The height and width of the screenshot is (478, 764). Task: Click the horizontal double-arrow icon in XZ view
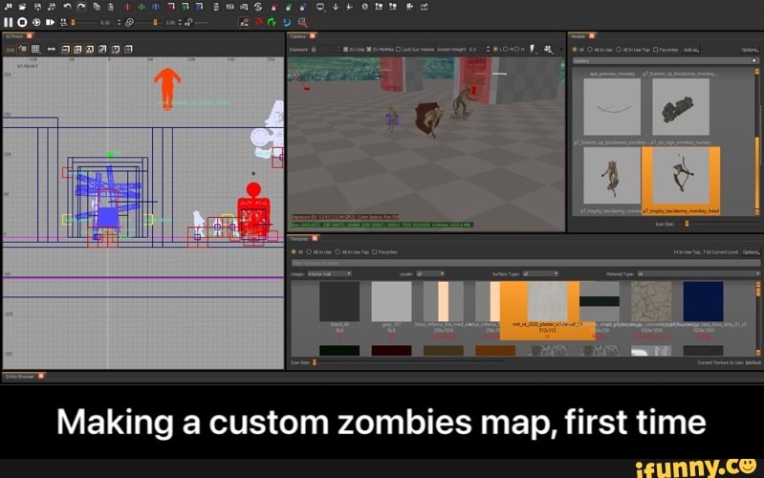52,49
